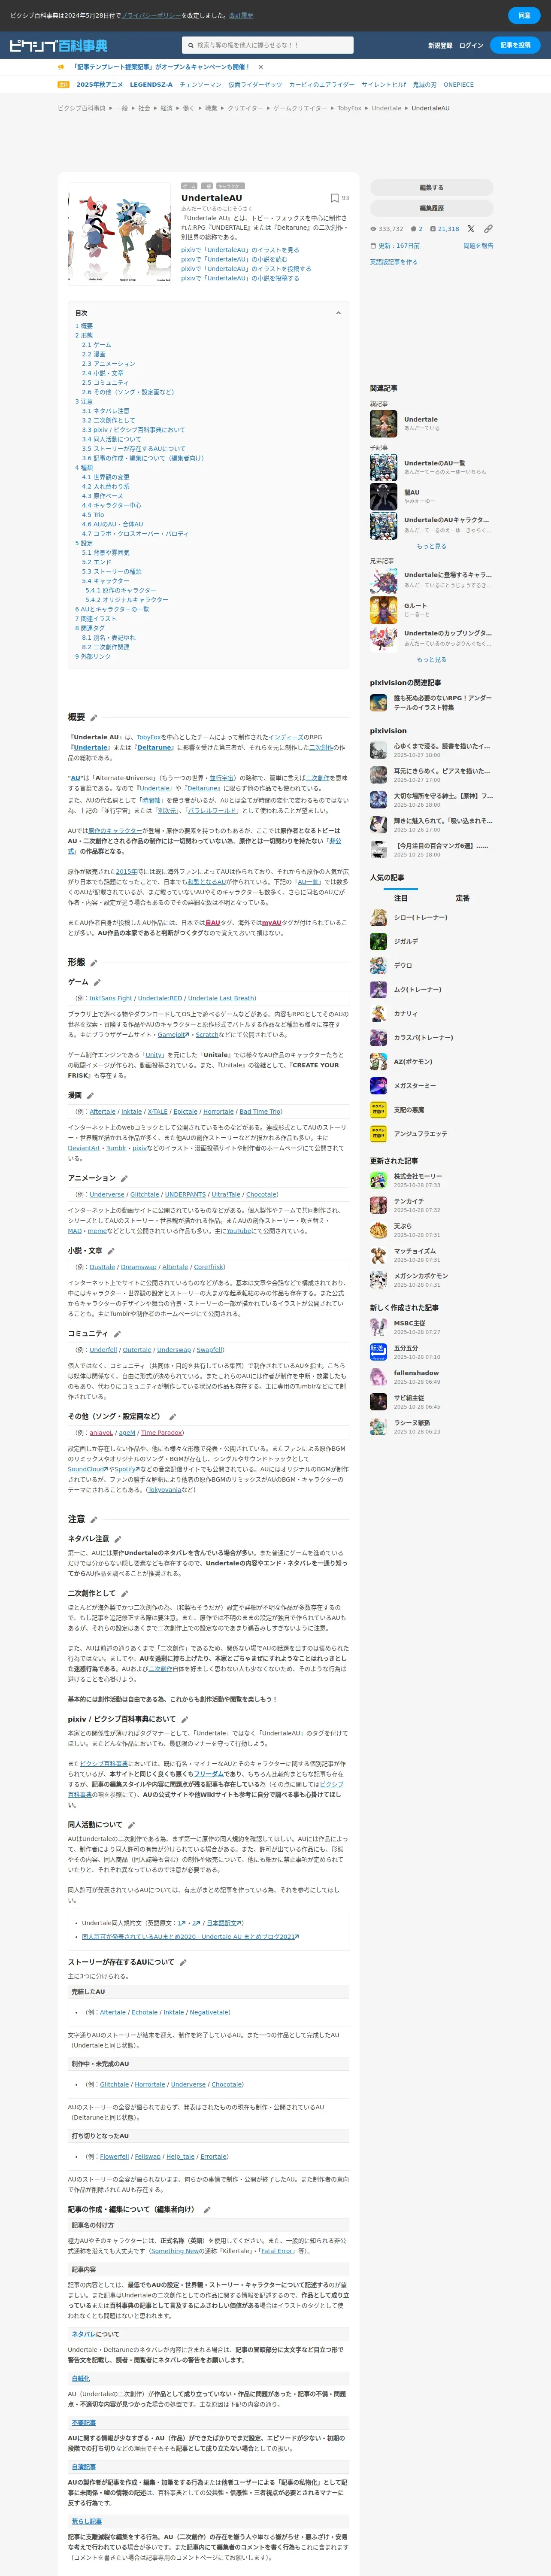Image resolution: width=551 pixels, height=2576 pixels.
Task: Click the search magnifier icon
Action: (190, 45)
